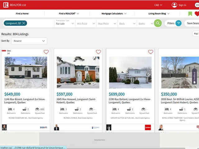
Task: Open the Find a Home menu item
Action: click(22, 14)
